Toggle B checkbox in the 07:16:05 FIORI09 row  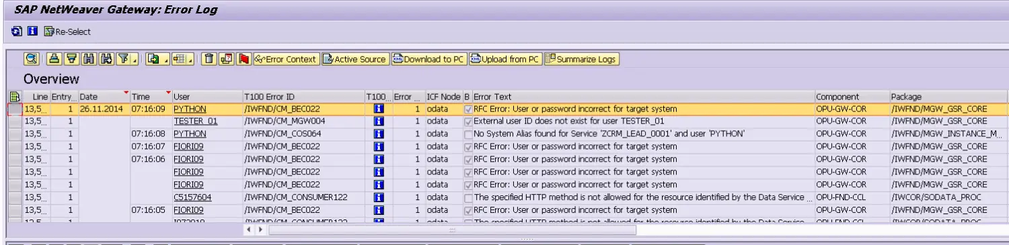pos(468,210)
